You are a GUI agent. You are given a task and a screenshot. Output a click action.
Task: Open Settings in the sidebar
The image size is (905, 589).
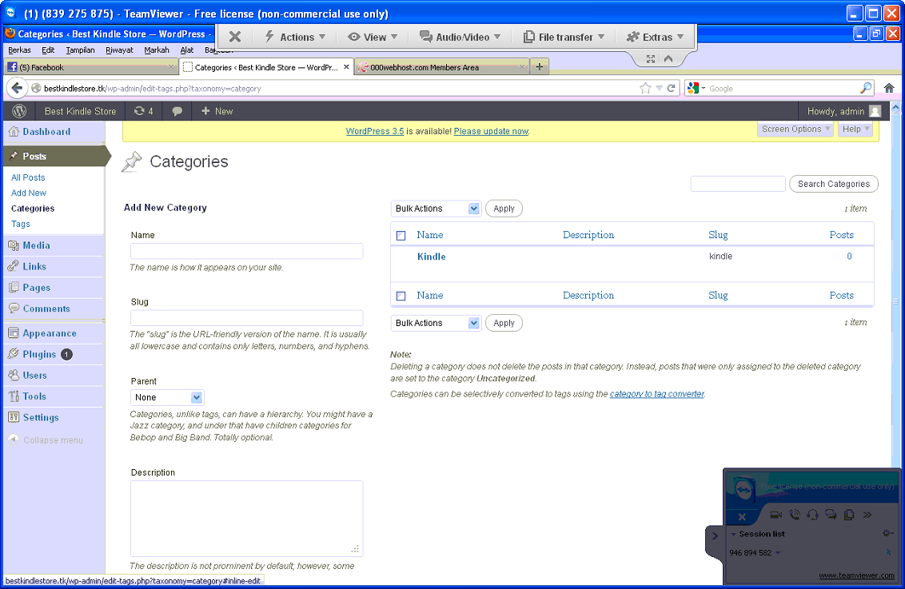click(x=41, y=418)
